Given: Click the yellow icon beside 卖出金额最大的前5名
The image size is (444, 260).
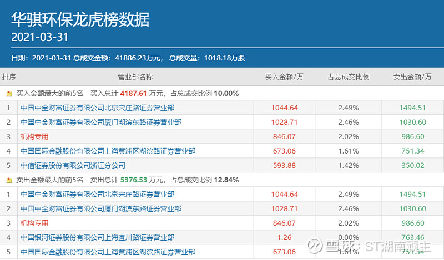Looking at the screenshot, I should [9, 180].
